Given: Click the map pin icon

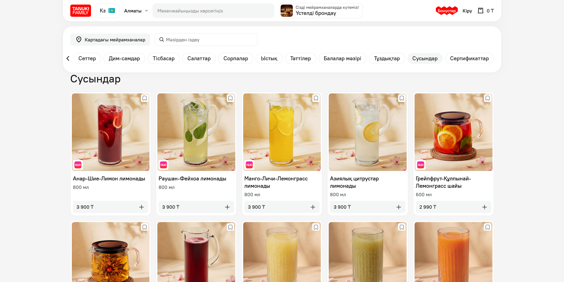Looking at the screenshot, I should [x=79, y=40].
